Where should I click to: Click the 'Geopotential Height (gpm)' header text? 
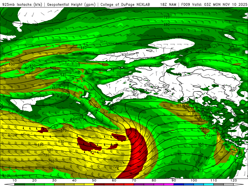coord(71,4)
